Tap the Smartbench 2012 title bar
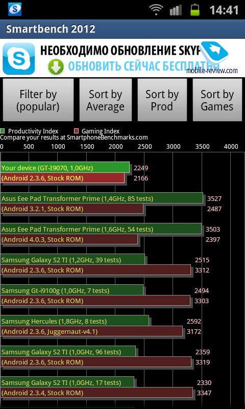The height and width of the screenshot is (409, 245). click(x=122, y=29)
